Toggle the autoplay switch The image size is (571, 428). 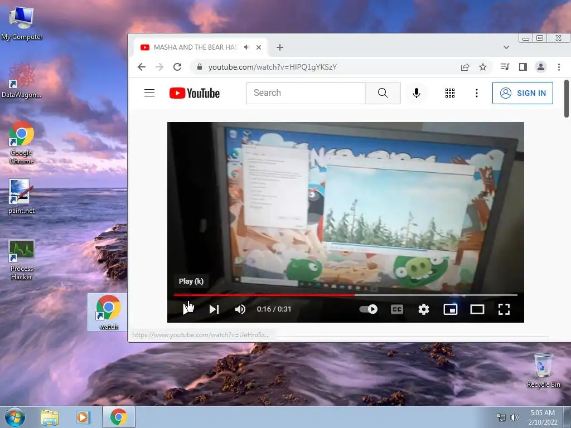(368, 309)
